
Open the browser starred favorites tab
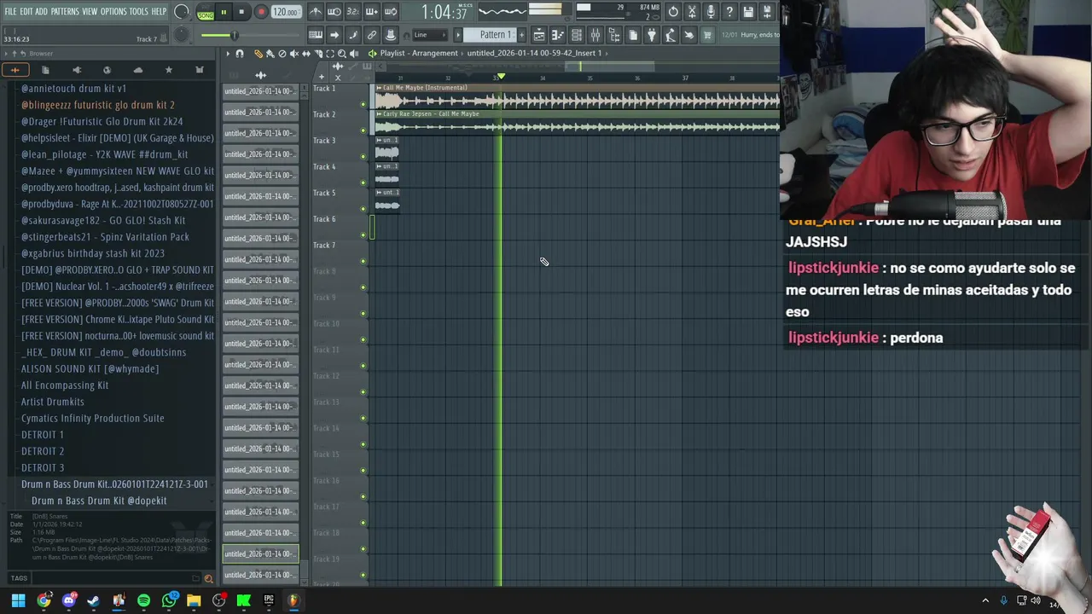pos(169,70)
